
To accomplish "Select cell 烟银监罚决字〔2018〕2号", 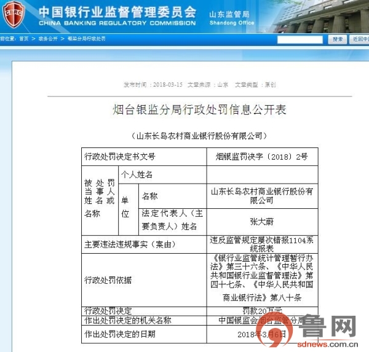I will click(262, 157).
